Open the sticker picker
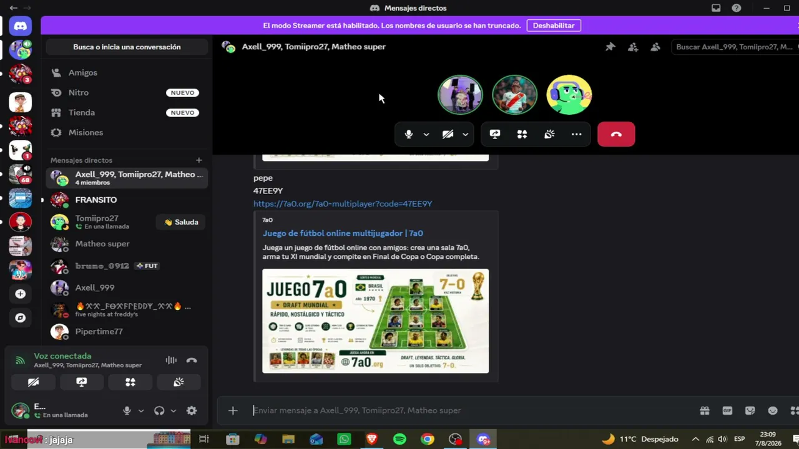 pos(750,410)
